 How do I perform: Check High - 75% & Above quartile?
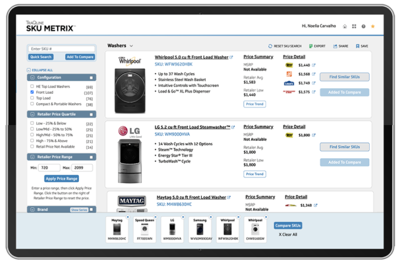32,141
